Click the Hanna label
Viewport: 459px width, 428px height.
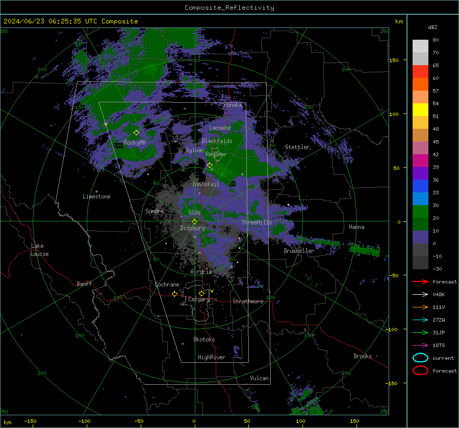point(356,227)
